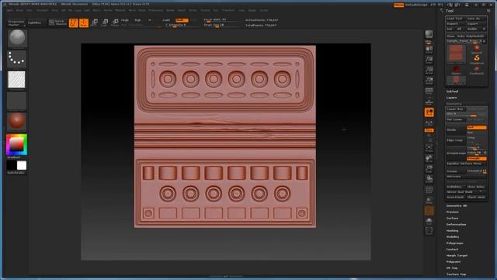Viewport: 497px width, 280px height.
Task: Open the Brush menu
Action: 19,10
